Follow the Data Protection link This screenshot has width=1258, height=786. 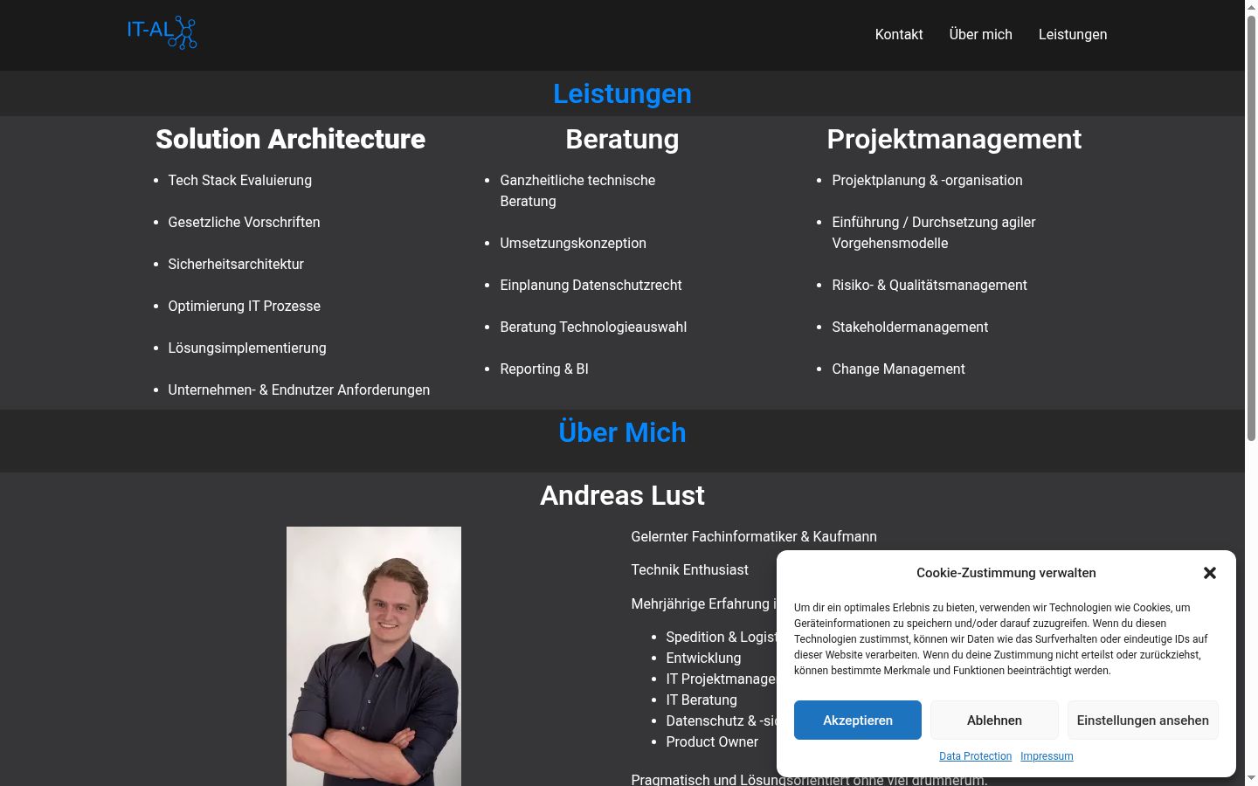point(975,756)
